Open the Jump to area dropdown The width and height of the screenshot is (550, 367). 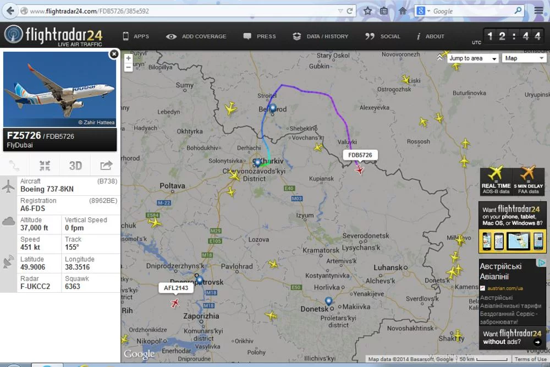coord(473,58)
